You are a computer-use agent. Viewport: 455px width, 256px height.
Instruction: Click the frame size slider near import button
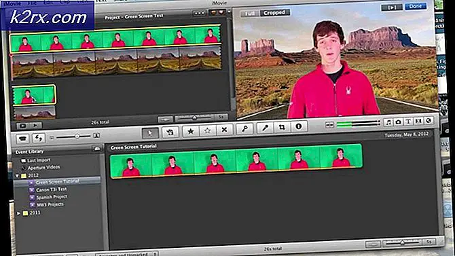74,136
